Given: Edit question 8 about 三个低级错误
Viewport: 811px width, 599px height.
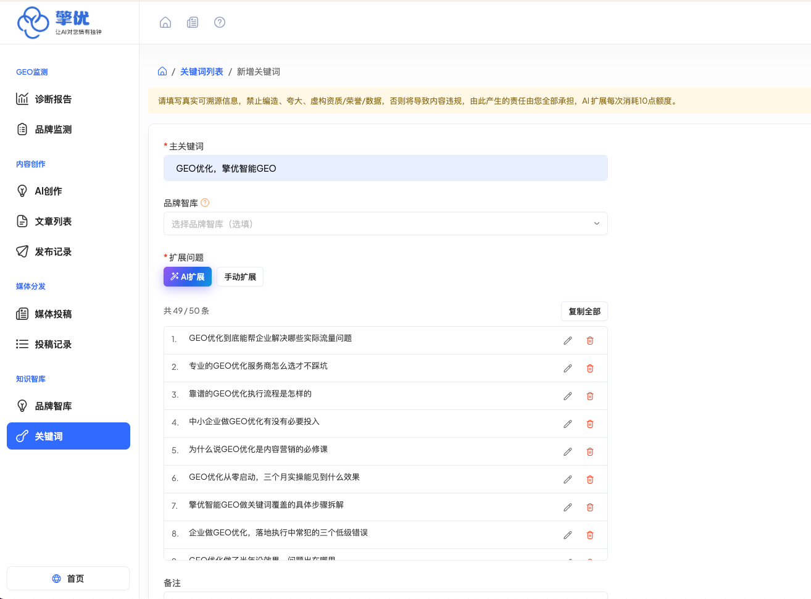Looking at the screenshot, I should [x=568, y=535].
